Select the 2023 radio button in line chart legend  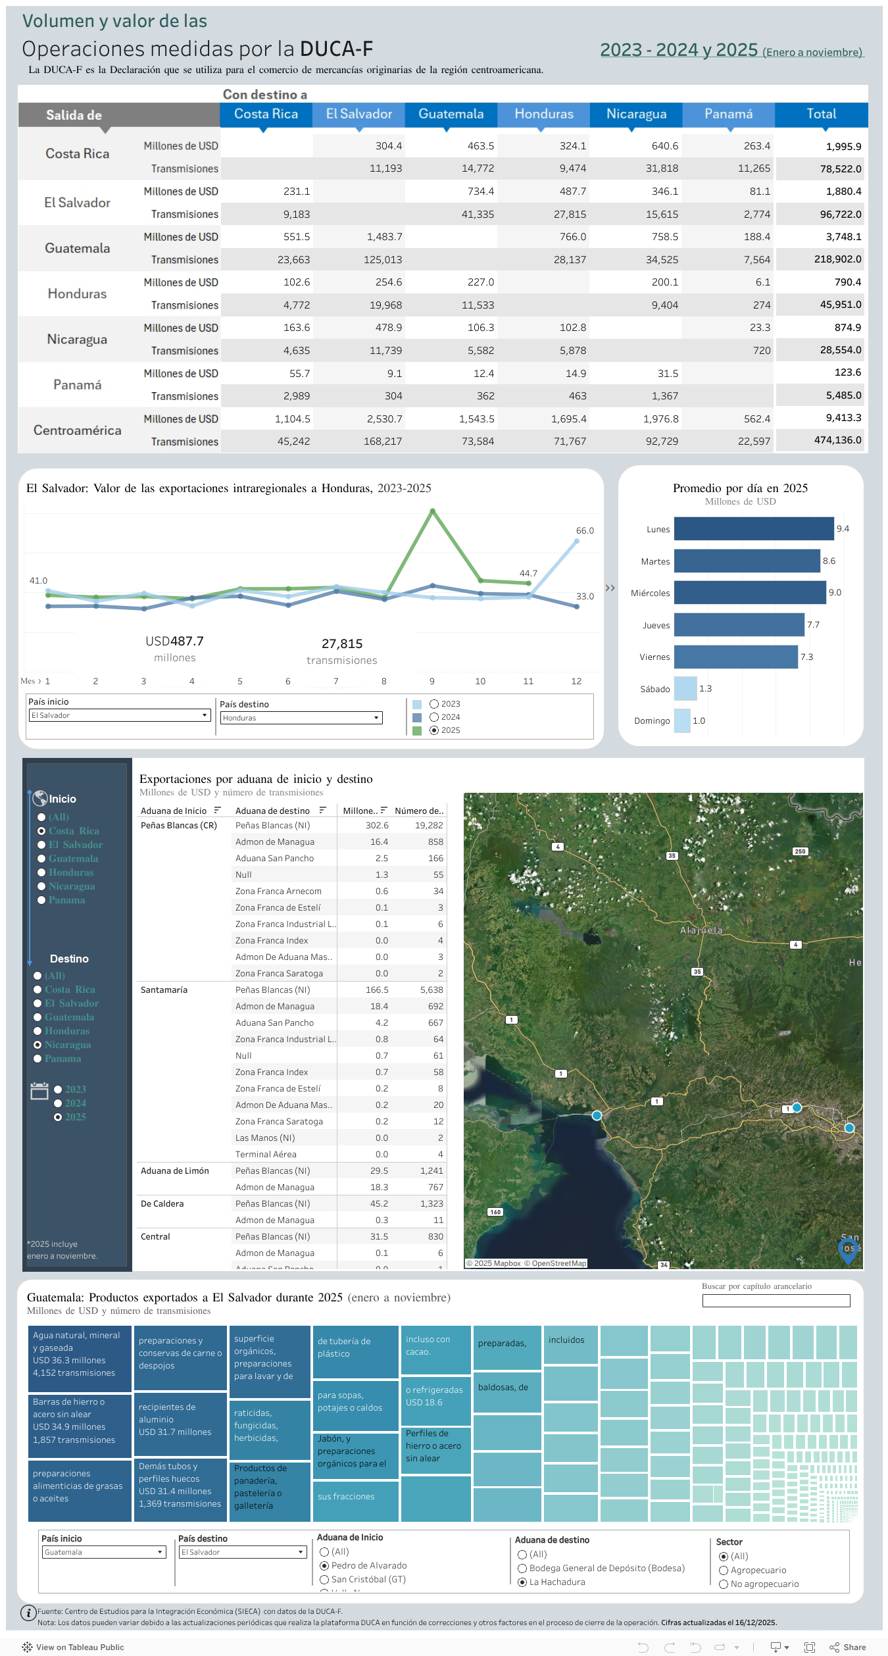pyautogui.click(x=434, y=704)
